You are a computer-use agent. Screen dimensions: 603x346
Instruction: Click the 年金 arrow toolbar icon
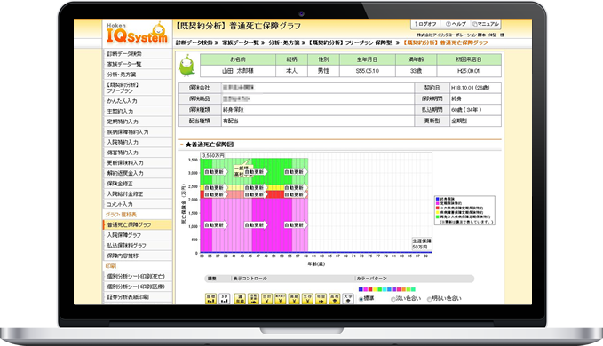[x=321, y=299]
